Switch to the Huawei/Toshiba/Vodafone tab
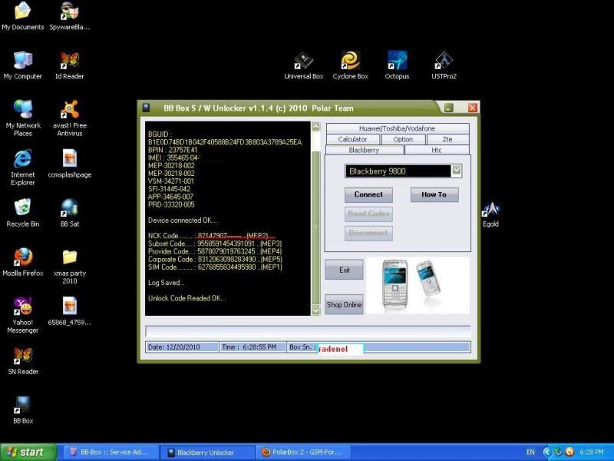The height and width of the screenshot is (461, 614). 398,128
